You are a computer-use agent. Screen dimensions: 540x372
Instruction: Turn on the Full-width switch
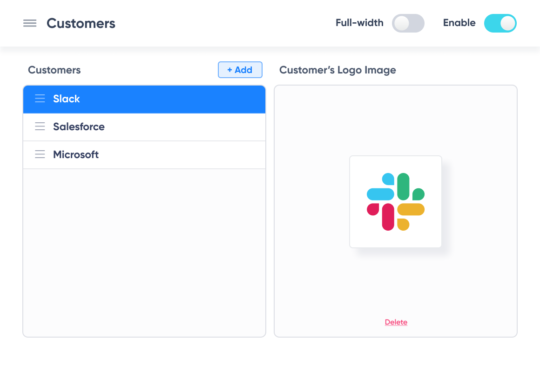pyautogui.click(x=408, y=23)
